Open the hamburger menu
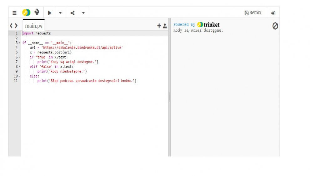This screenshot has height=176, width=313. [x=14, y=13]
